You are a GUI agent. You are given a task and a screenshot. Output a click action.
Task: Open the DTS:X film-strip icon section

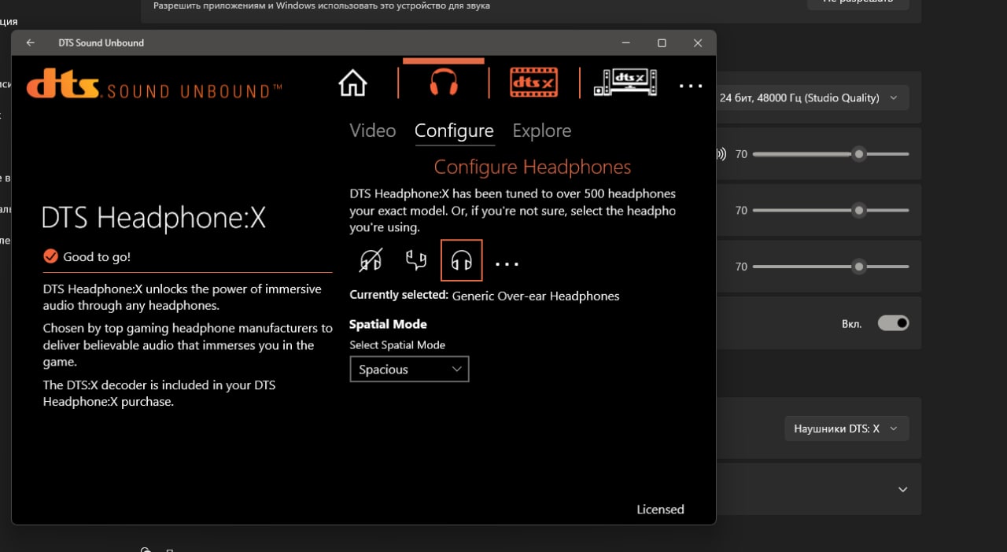point(533,82)
